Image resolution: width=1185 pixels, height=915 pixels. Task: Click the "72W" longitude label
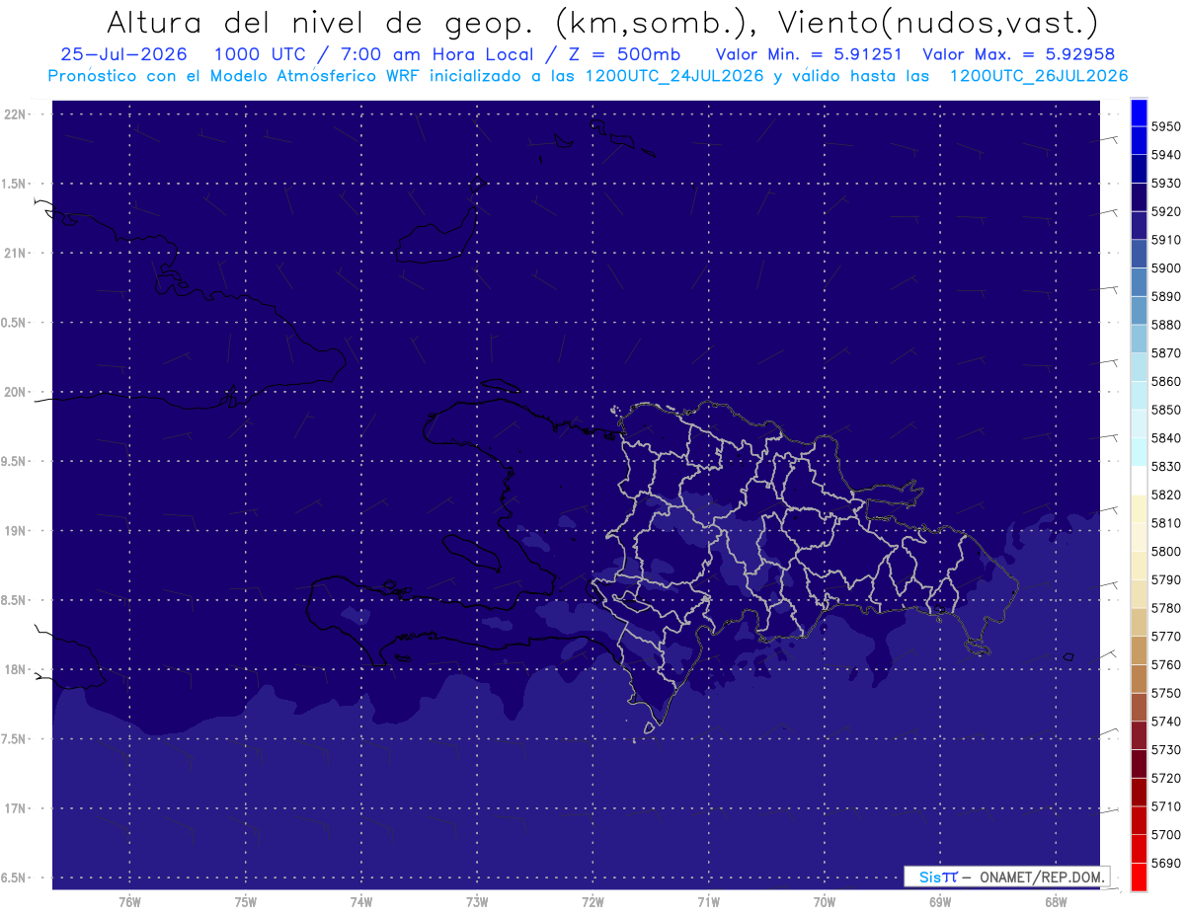[592, 901]
